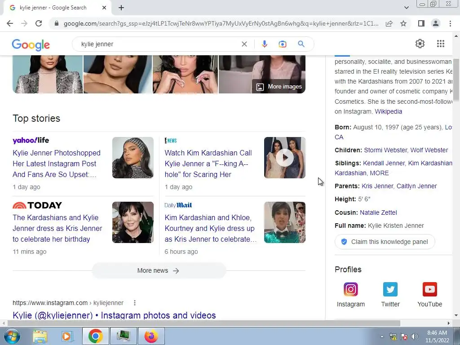Screen dimensions: 460x345
Task: Open options for Instagram search result
Action: pos(135,303)
